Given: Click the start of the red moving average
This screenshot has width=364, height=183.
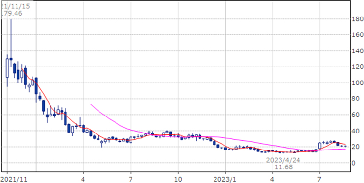Looking at the screenshot, I should [x=22, y=68].
